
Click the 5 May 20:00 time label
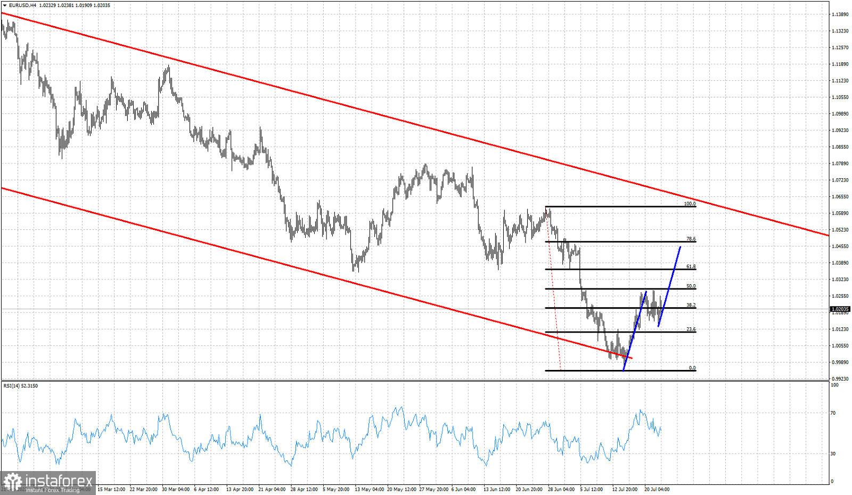click(336, 489)
